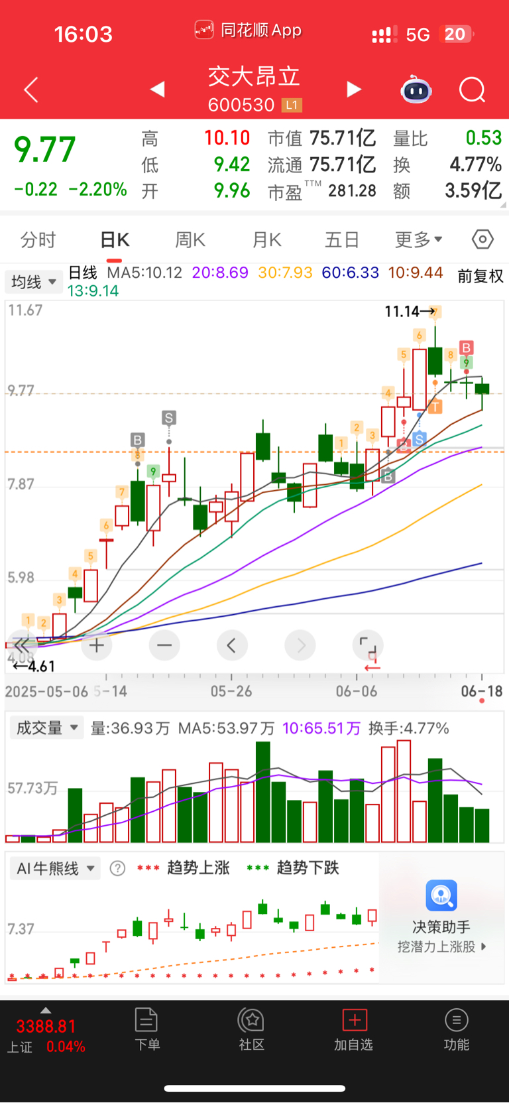This screenshot has height=1103, width=509.
Task: Switch to 周K weekly chart tab
Action: [190, 239]
